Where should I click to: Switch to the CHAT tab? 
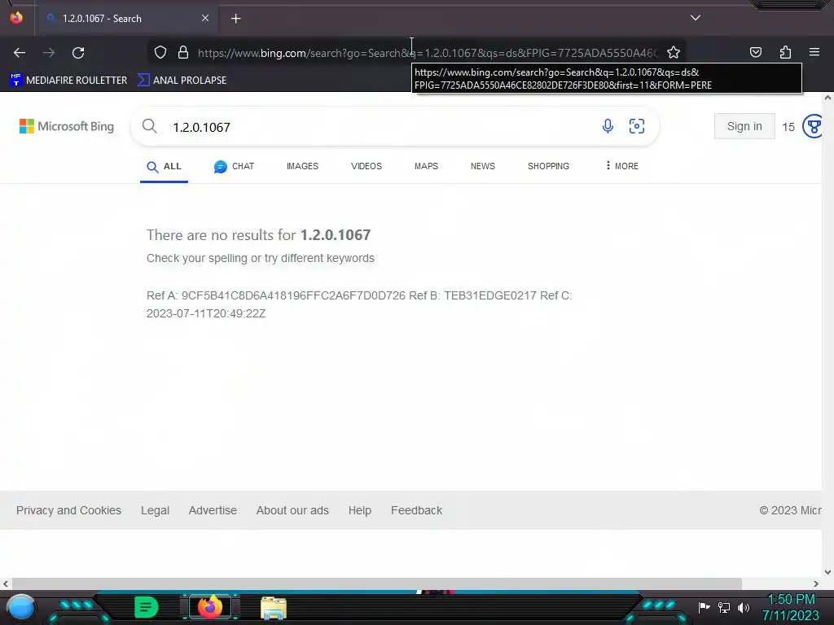coord(234,166)
